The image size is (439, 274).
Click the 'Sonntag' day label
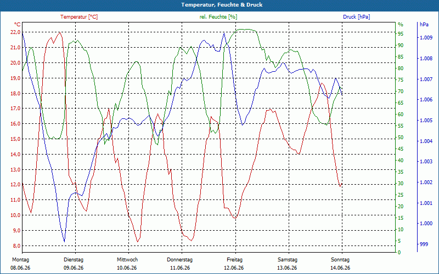(x=340, y=260)
